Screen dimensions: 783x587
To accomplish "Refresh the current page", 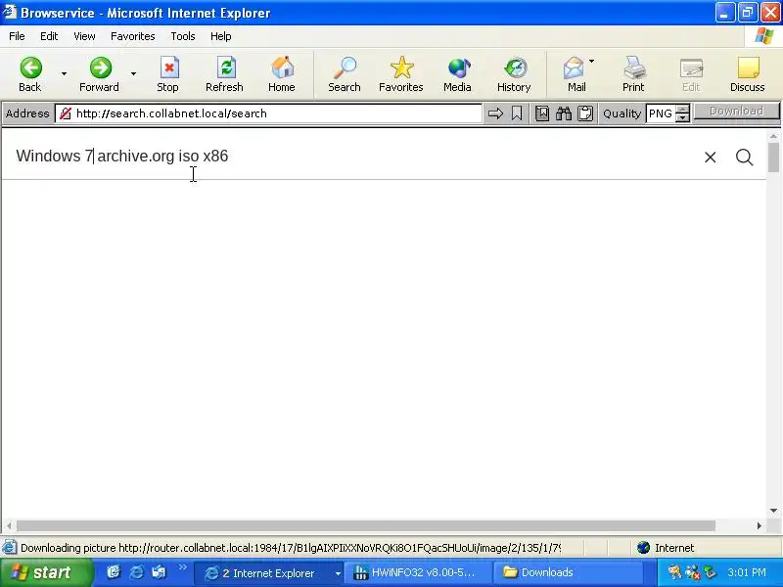I will pyautogui.click(x=225, y=74).
